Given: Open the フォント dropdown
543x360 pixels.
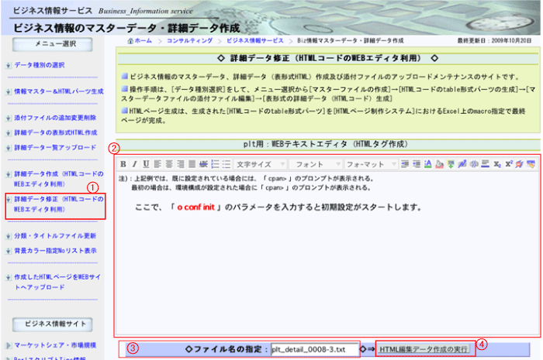Looking at the screenshot, I should click(x=316, y=164).
